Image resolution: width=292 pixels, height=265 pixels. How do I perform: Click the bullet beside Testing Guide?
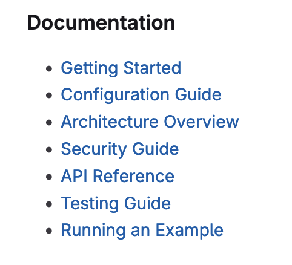(x=49, y=204)
